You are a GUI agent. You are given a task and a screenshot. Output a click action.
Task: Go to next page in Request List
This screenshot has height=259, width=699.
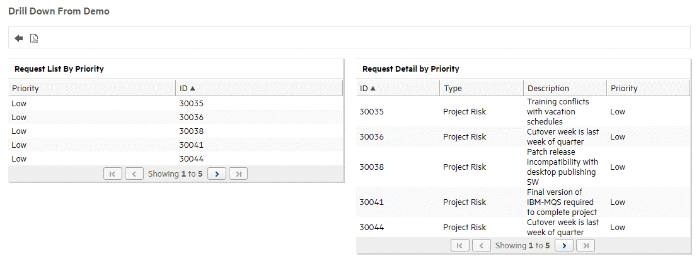pyautogui.click(x=216, y=174)
